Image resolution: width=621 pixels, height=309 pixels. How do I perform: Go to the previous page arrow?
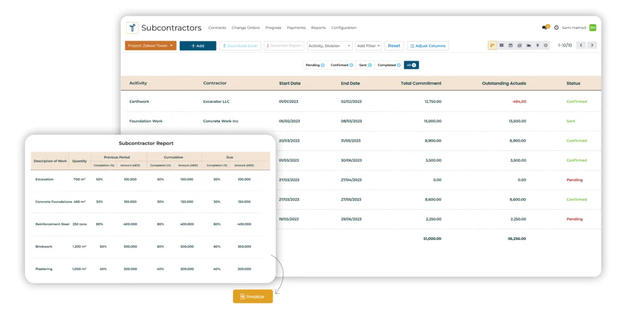580,45
